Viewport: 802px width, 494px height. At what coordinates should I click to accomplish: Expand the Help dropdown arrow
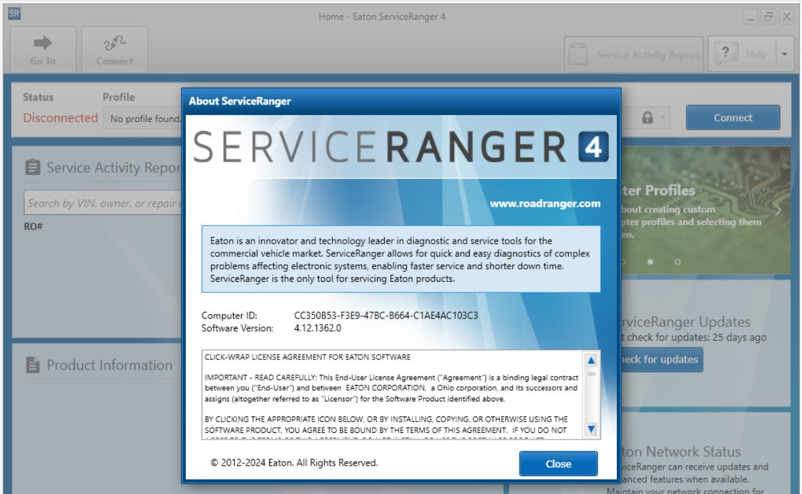[x=784, y=55]
